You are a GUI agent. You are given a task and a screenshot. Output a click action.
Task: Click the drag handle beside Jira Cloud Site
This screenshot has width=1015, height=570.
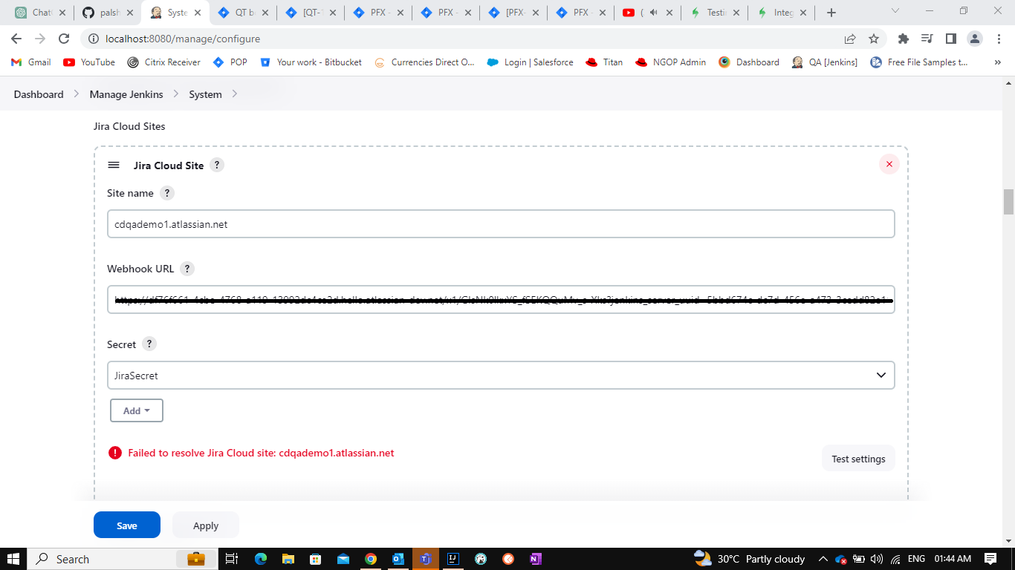(x=114, y=165)
